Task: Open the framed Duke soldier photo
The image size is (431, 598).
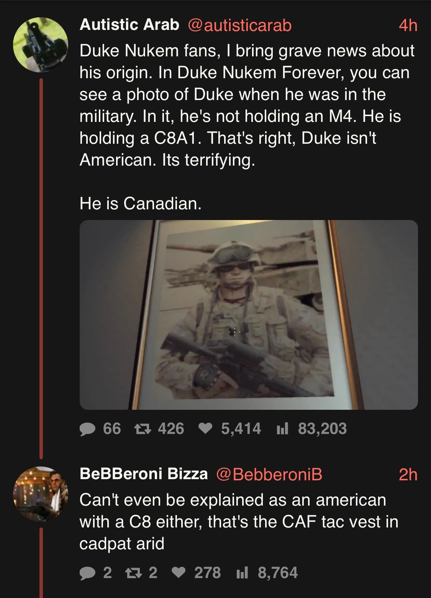Action: pyautogui.click(x=248, y=315)
